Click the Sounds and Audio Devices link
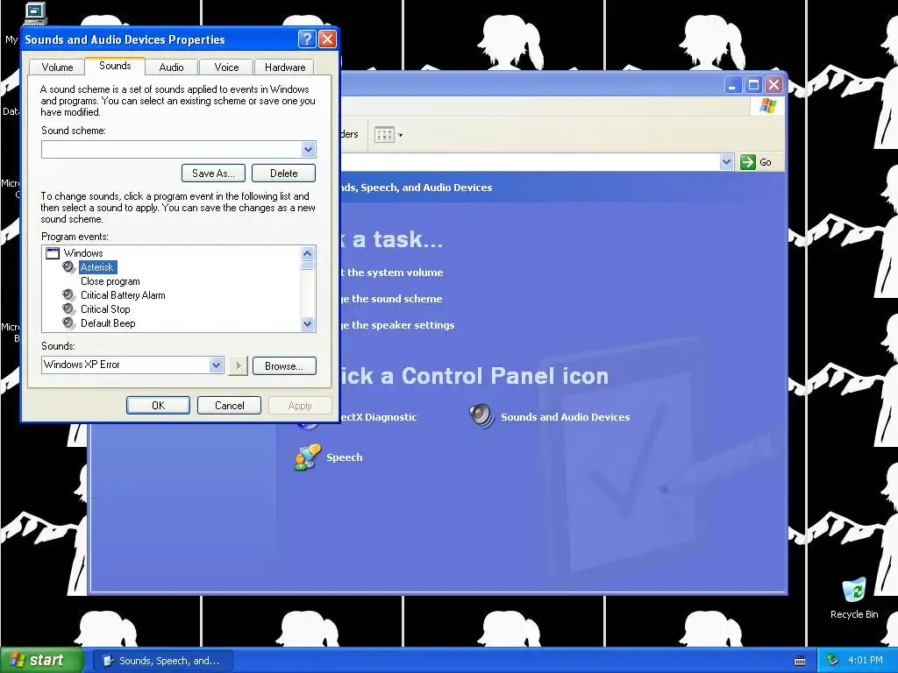 pyautogui.click(x=566, y=417)
